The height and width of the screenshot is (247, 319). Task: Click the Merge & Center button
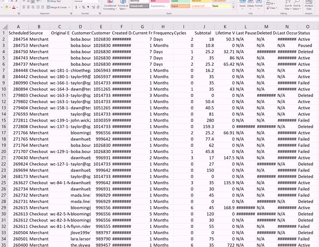click(57, 7)
